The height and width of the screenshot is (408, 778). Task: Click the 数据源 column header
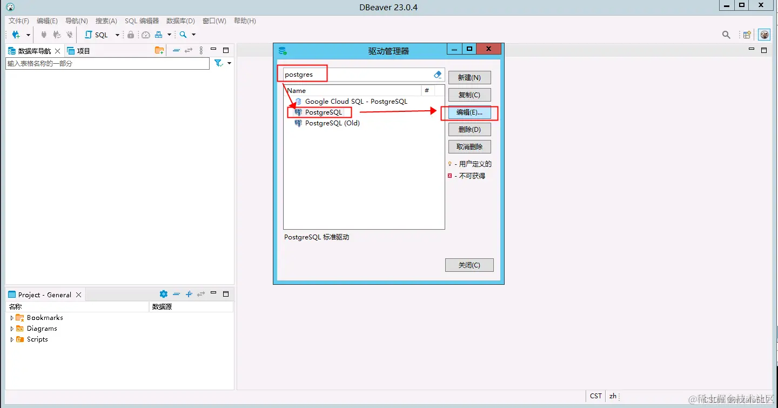coord(191,306)
